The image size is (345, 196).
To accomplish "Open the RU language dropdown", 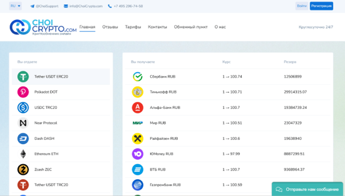I will pos(15,6).
